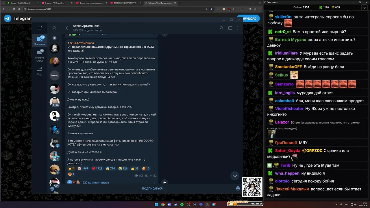370x208 pixels.
Task: Bookmark this page with the star icon
Action: point(211,9)
